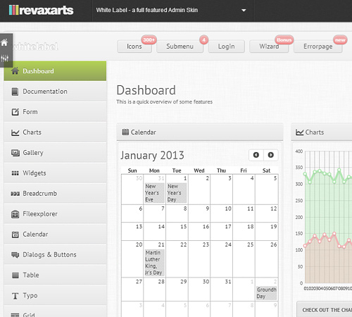Click the Errorpage button
Image resolution: width=352 pixels, height=317 pixels.
click(318, 46)
